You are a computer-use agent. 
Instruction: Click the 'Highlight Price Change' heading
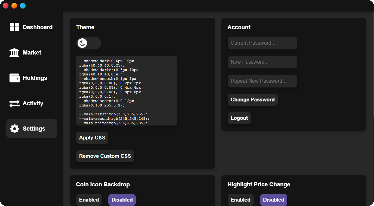(x=259, y=184)
